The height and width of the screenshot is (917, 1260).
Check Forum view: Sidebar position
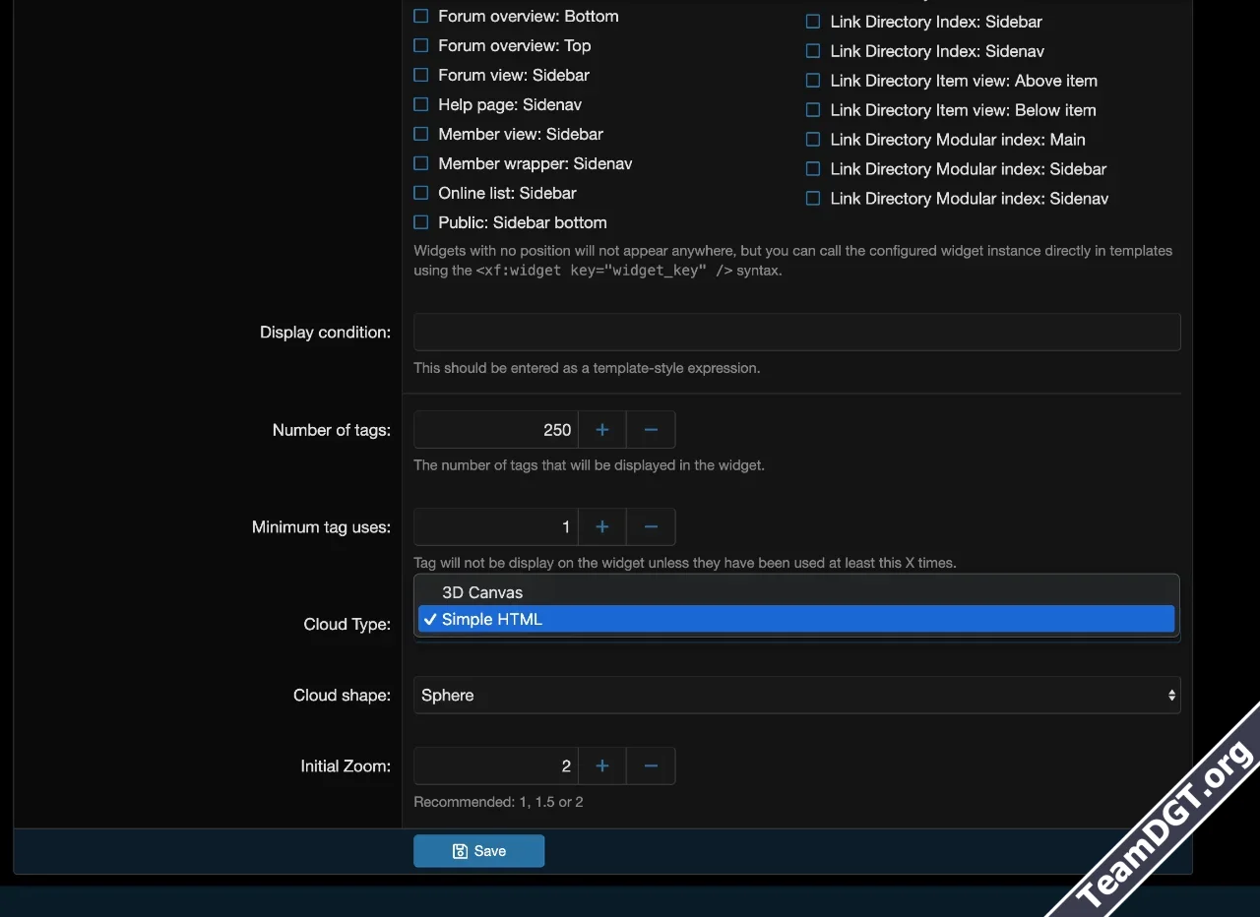[x=421, y=76]
